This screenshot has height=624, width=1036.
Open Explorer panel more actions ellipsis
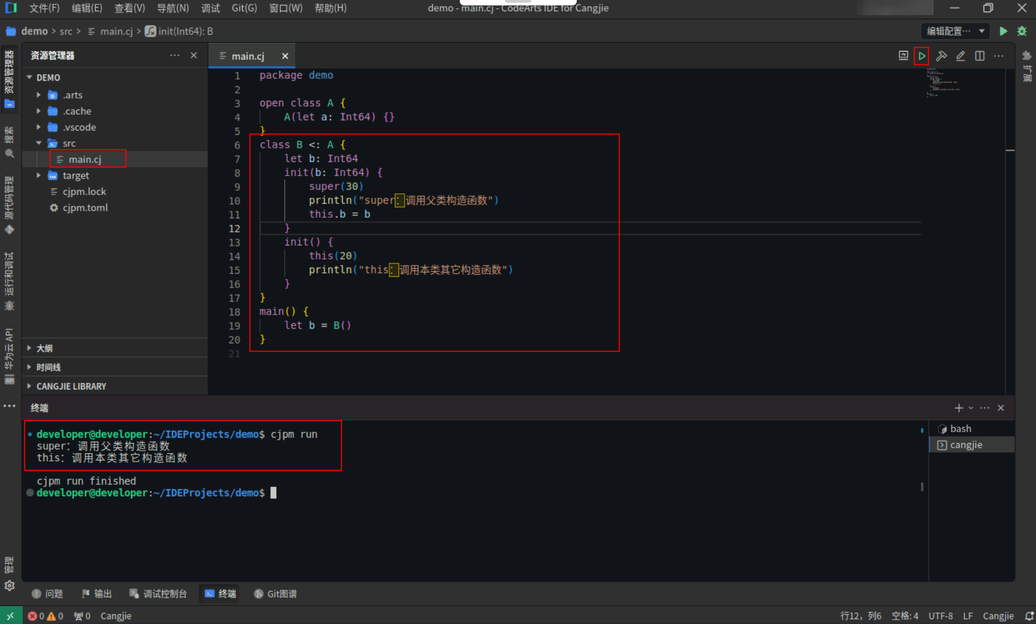174,55
